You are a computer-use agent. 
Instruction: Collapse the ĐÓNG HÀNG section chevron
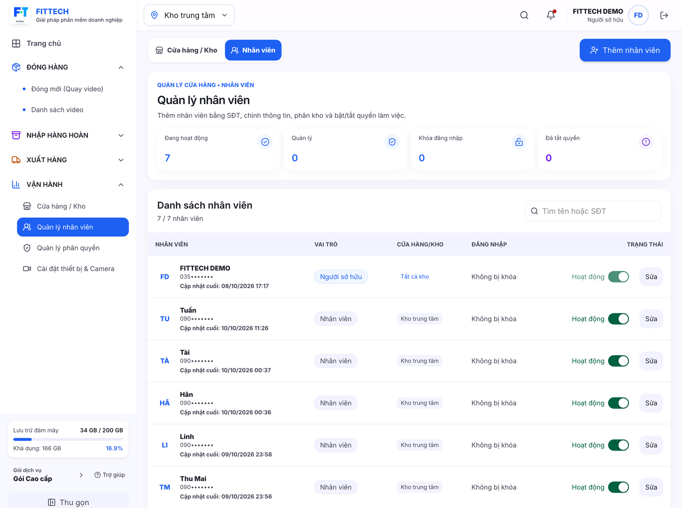pos(121,67)
